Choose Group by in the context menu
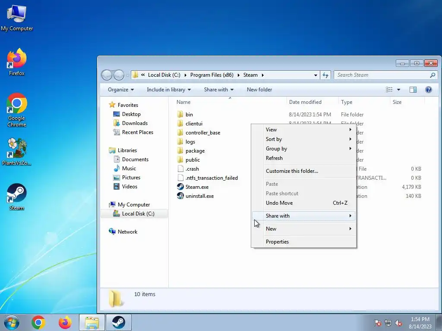The width and height of the screenshot is (442, 331). pyautogui.click(x=303, y=149)
